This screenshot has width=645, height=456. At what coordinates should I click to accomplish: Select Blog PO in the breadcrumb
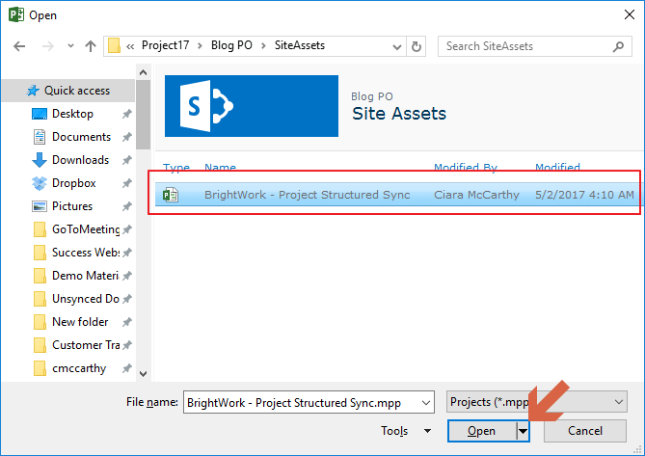[231, 45]
